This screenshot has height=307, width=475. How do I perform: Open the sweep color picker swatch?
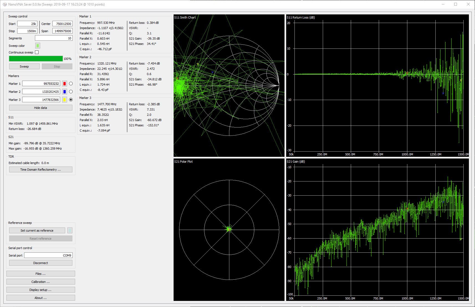[x=38, y=46]
